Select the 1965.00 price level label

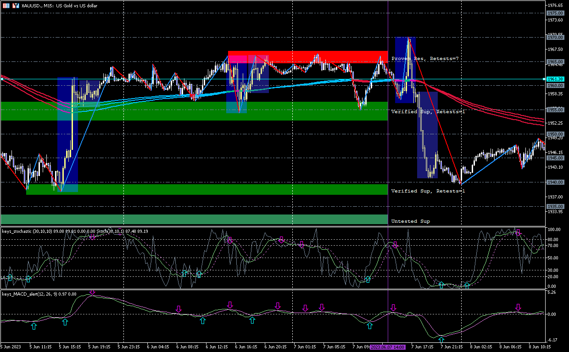pyautogui.click(x=555, y=61)
